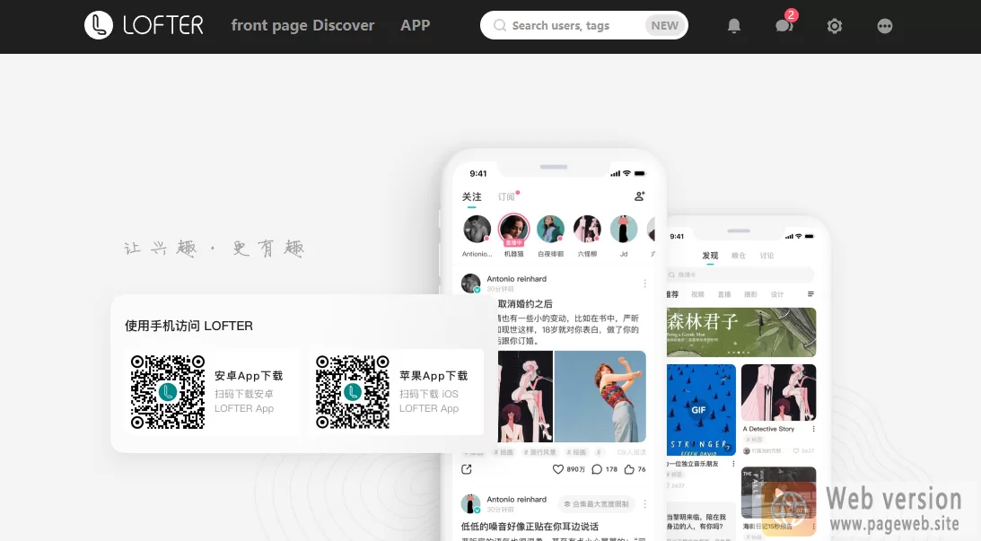Click the search magnifier icon

coord(499,26)
